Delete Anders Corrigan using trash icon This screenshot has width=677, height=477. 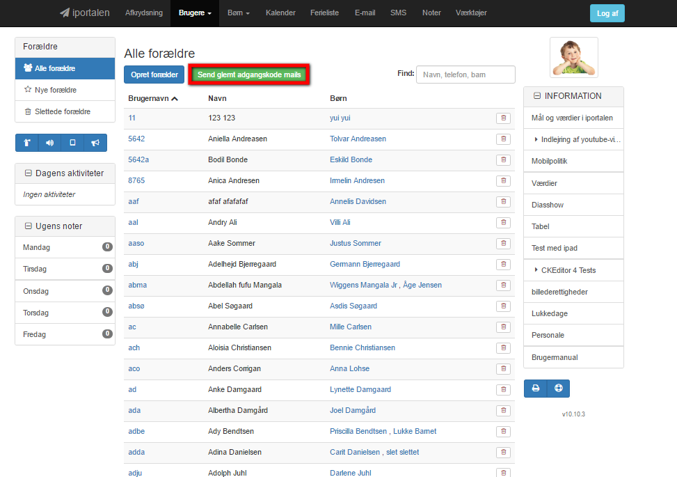504,368
